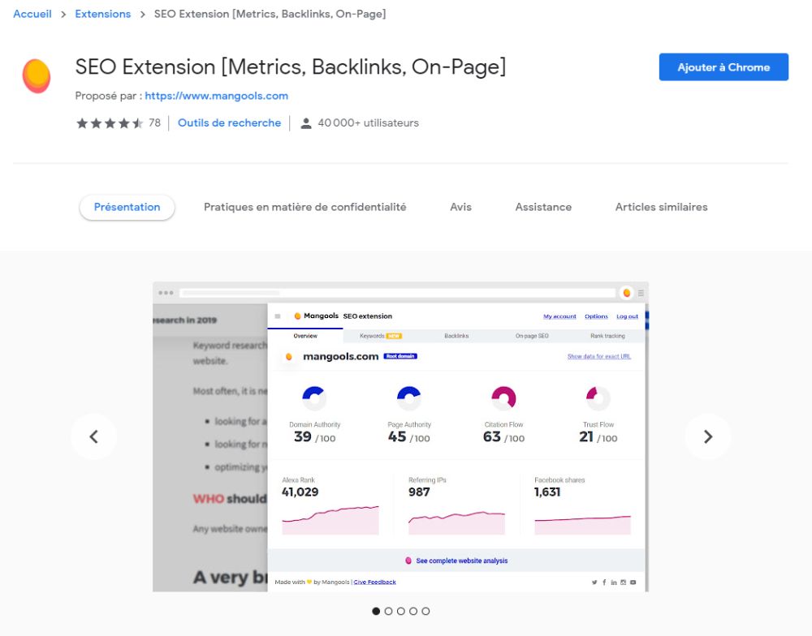The height and width of the screenshot is (636, 812).
Task: Select first carousel dot
Action: [x=376, y=611]
